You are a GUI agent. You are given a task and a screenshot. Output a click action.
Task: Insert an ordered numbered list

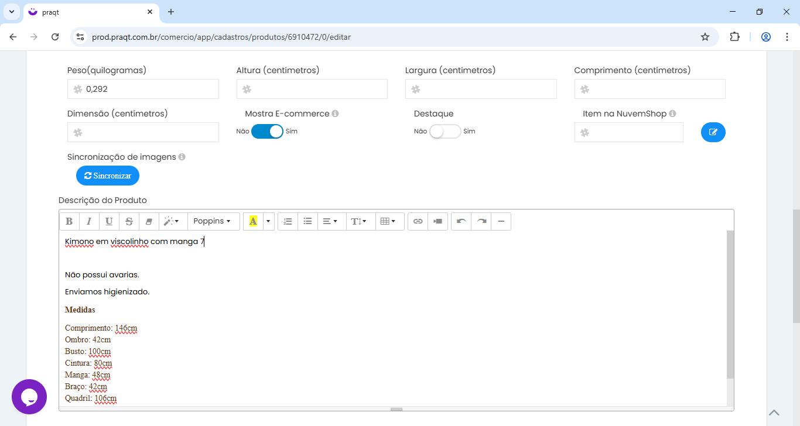288,221
